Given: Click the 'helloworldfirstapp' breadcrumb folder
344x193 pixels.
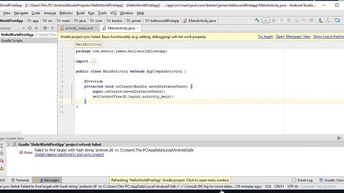Looking at the screenshot, I should pos(162,21).
